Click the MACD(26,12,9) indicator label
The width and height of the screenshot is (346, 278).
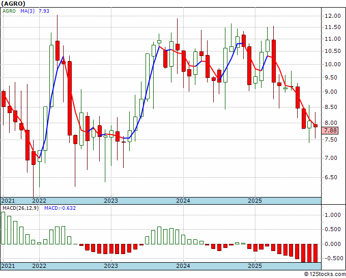pyautogui.click(x=20, y=208)
